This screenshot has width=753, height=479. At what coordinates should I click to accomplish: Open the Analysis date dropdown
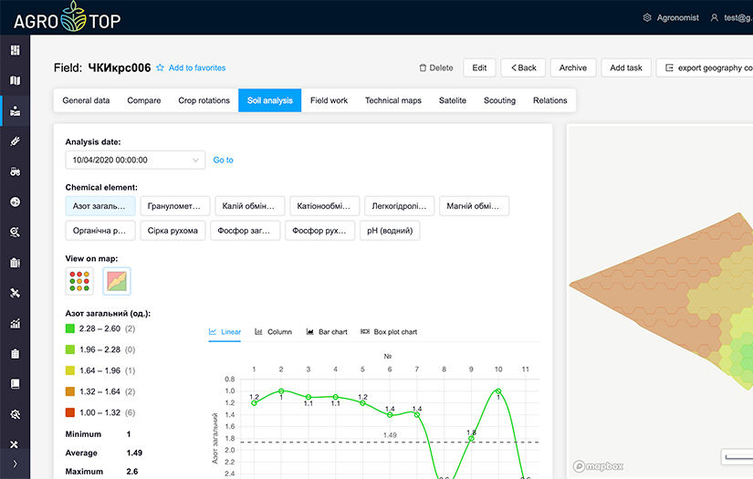point(135,160)
